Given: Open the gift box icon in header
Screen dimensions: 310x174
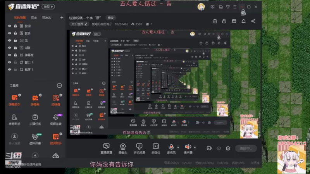Looking at the screenshot, I should pos(215,21).
